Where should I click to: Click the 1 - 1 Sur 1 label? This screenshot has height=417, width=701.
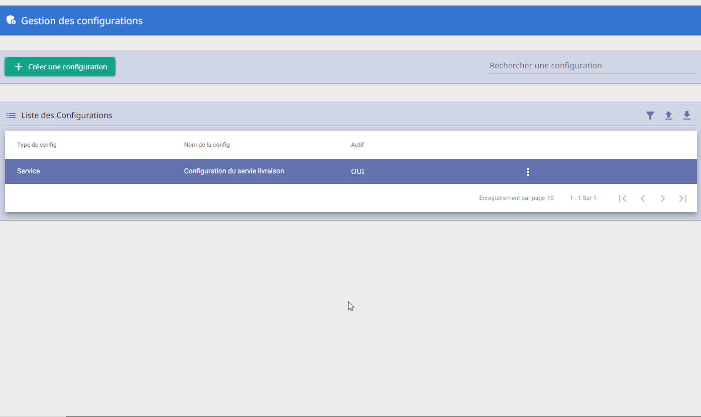pos(583,198)
